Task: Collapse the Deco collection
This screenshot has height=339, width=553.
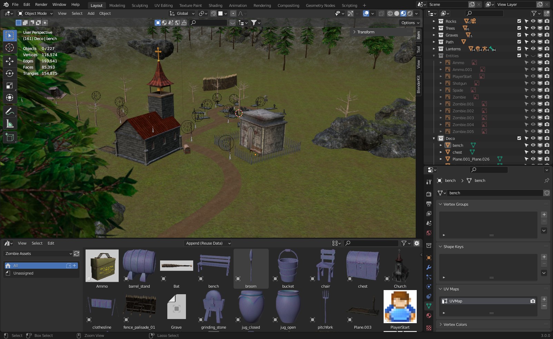Action: [x=434, y=138]
